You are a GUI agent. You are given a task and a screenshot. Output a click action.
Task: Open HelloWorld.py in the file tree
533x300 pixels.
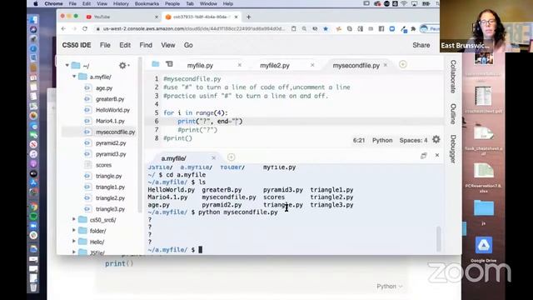(x=112, y=110)
